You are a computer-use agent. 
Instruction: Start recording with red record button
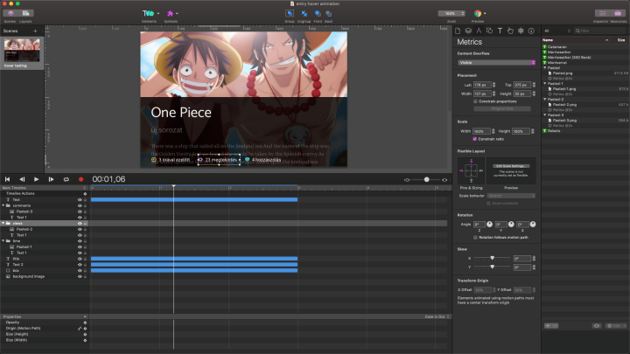coord(80,179)
